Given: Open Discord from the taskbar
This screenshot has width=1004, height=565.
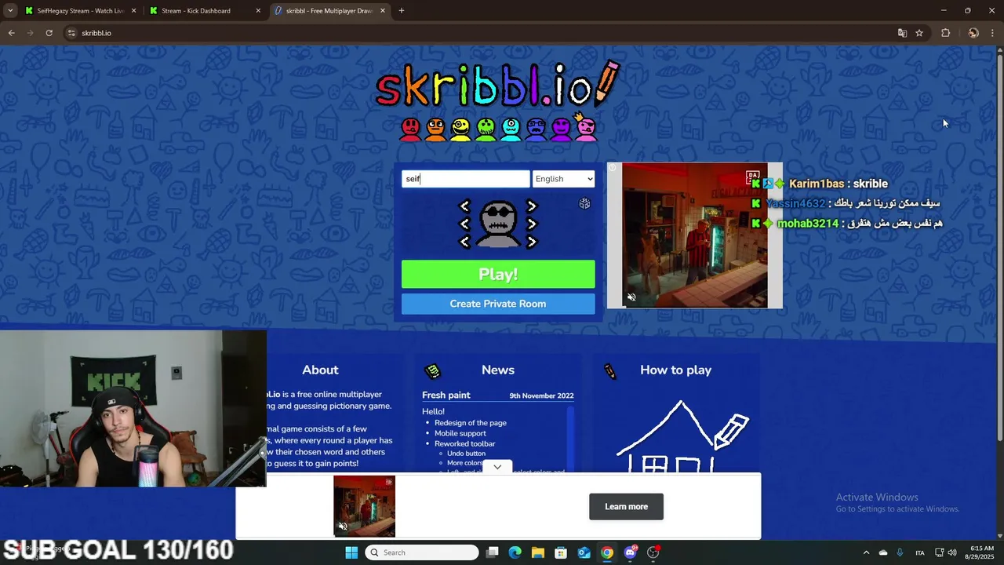Looking at the screenshot, I should [x=630, y=552].
